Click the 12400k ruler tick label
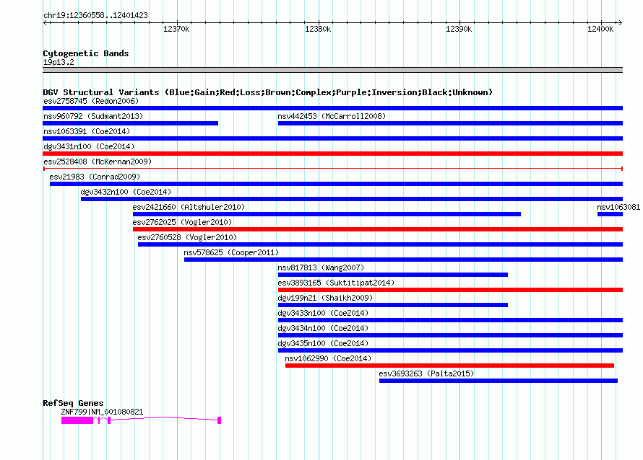 point(600,29)
